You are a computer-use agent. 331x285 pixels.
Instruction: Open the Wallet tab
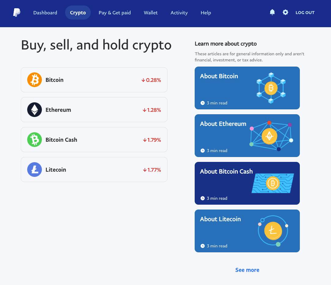coord(151,13)
